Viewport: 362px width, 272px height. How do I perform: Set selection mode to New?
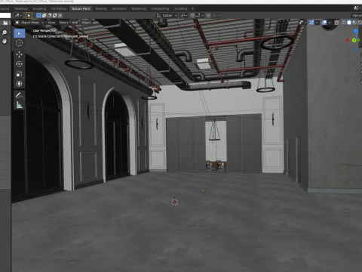click(x=38, y=16)
